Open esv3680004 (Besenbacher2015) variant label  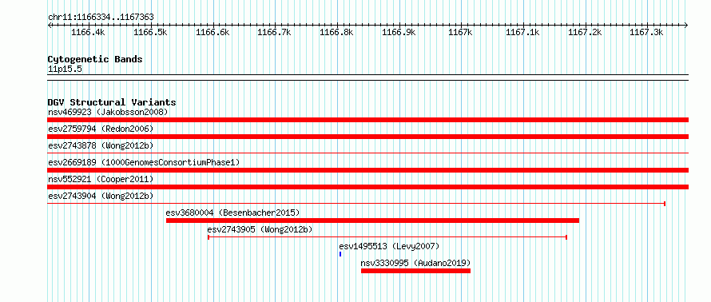click(233, 213)
